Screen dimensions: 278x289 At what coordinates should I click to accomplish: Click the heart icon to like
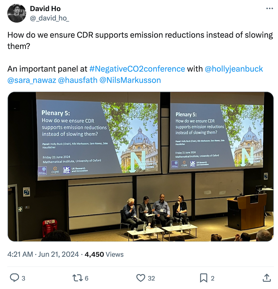click(141, 278)
